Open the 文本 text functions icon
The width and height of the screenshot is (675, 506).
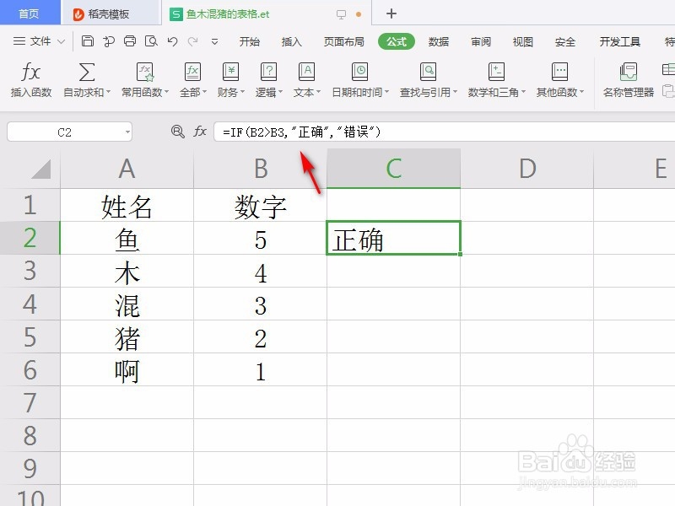tap(306, 72)
